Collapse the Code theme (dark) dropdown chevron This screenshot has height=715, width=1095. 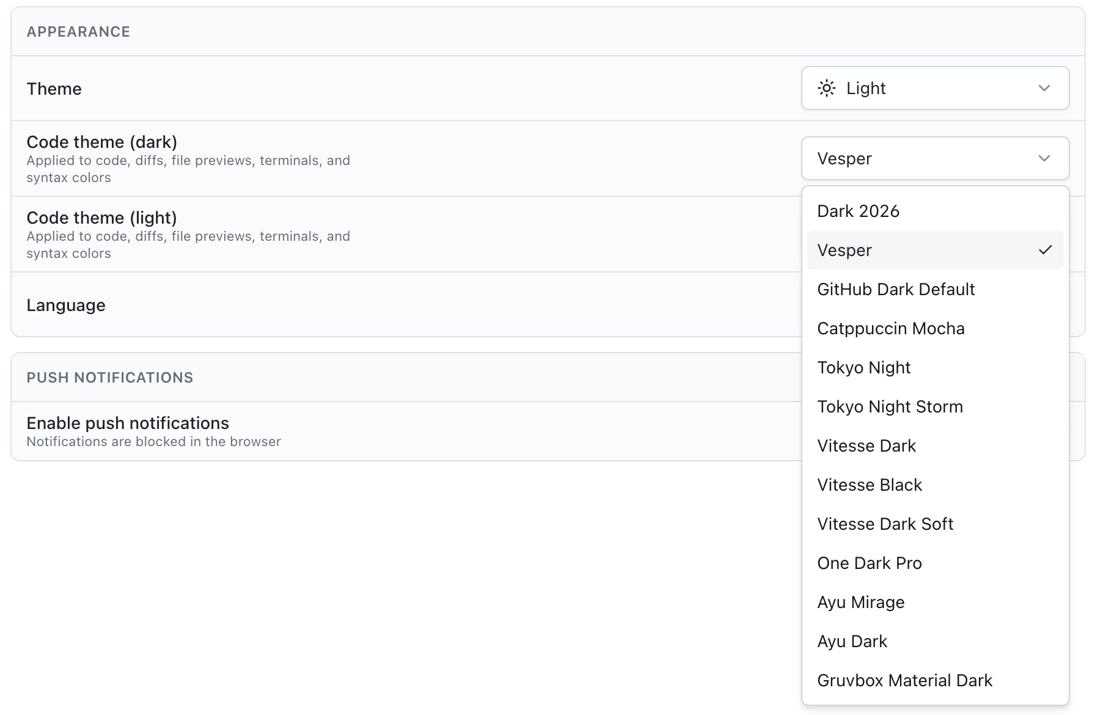pos(1044,159)
